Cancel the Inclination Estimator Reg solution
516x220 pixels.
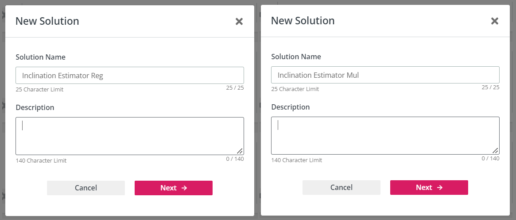tap(86, 188)
